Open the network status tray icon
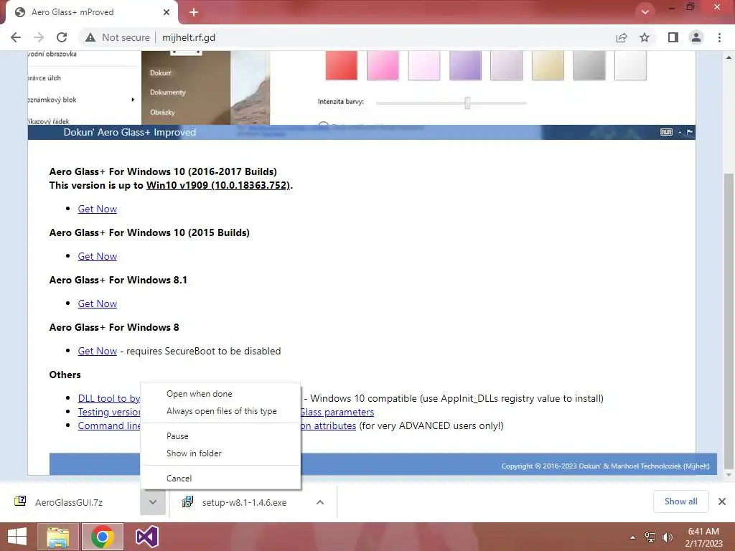 [650, 537]
